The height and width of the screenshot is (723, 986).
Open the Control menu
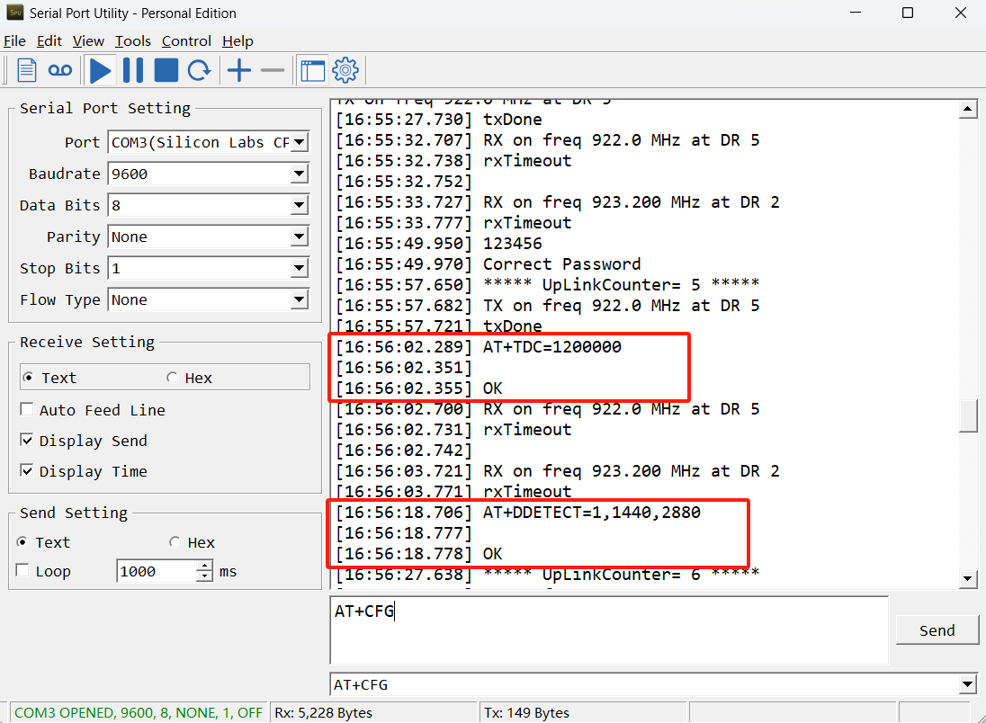(186, 41)
